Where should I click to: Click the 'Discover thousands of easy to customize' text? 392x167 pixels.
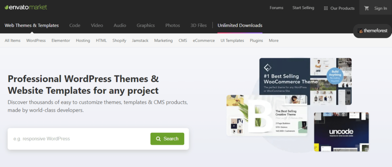pos(98,106)
